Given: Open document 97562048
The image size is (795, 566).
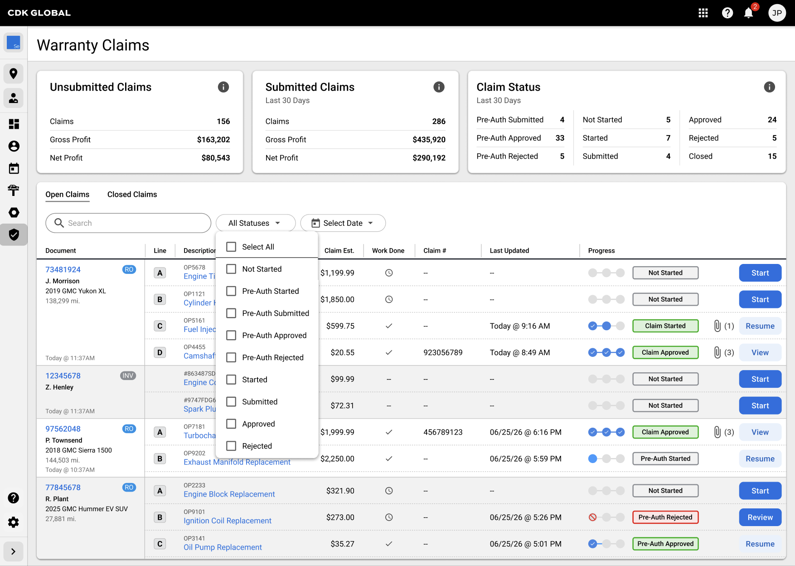Looking at the screenshot, I should click(63, 429).
